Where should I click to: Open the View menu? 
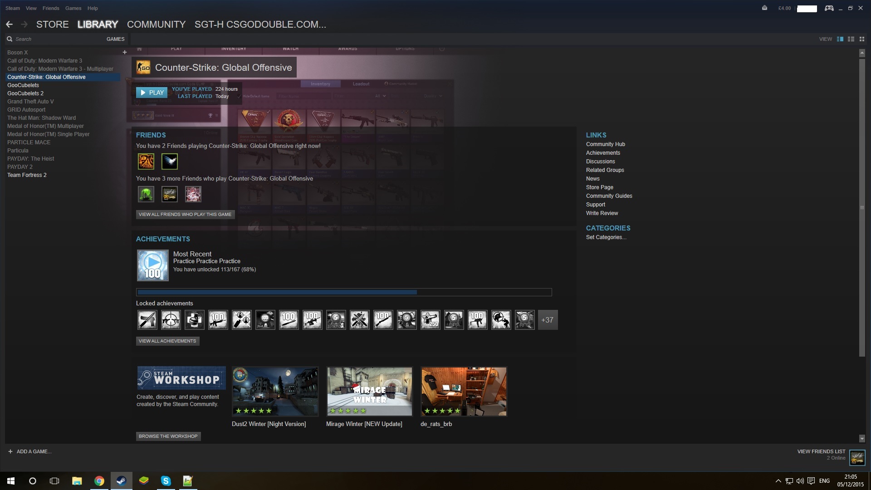pos(31,8)
